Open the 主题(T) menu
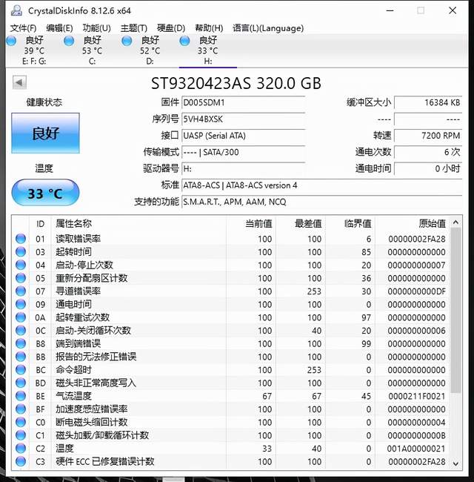The width and height of the screenshot is (474, 482). (133, 28)
